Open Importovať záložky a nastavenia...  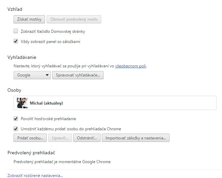click(x=135, y=138)
